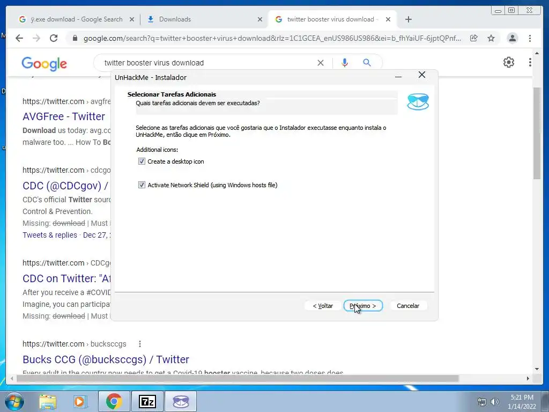The height and width of the screenshot is (412, 549).
Task: Restore down the Chrome window
Action: [511, 10]
